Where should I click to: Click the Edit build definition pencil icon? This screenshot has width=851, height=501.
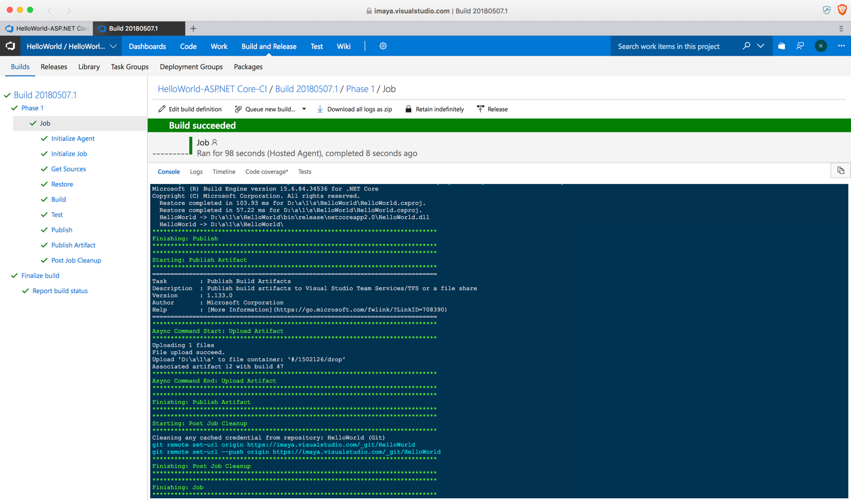pyautogui.click(x=162, y=108)
